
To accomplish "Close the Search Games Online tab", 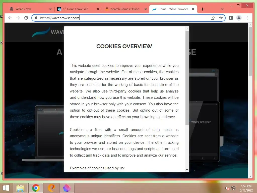I will pyautogui.click(x=145, y=9).
